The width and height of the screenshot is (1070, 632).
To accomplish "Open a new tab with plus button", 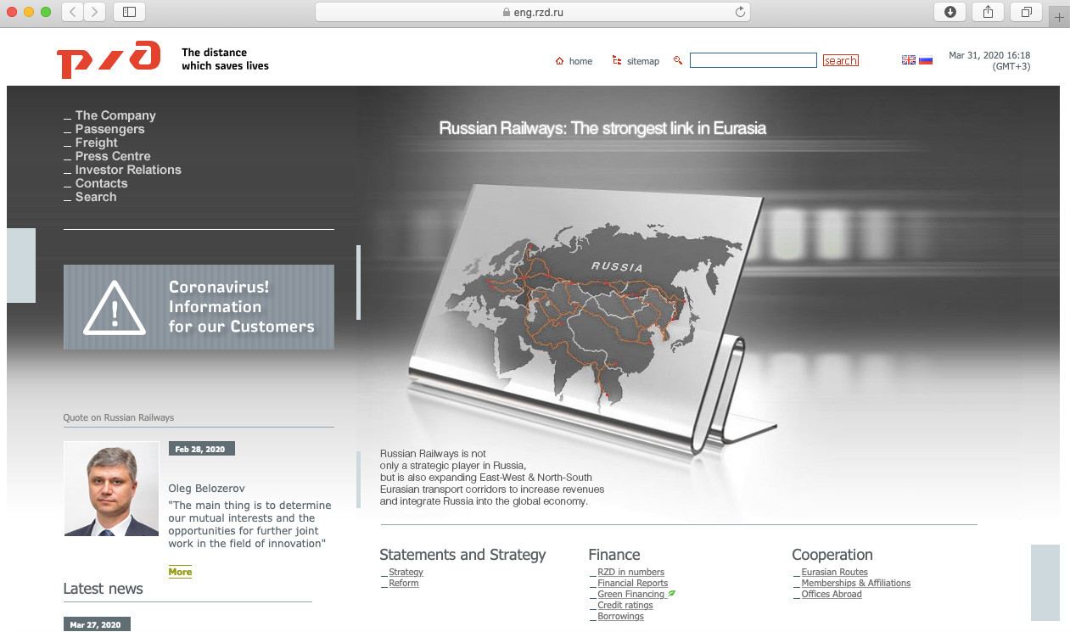I will [x=1059, y=17].
